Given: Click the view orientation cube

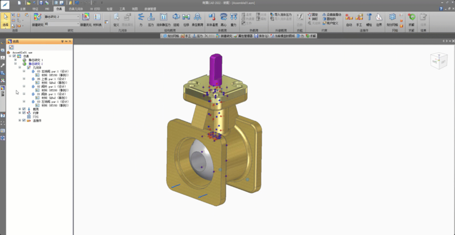Looking at the screenshot, I should (436, 59).
